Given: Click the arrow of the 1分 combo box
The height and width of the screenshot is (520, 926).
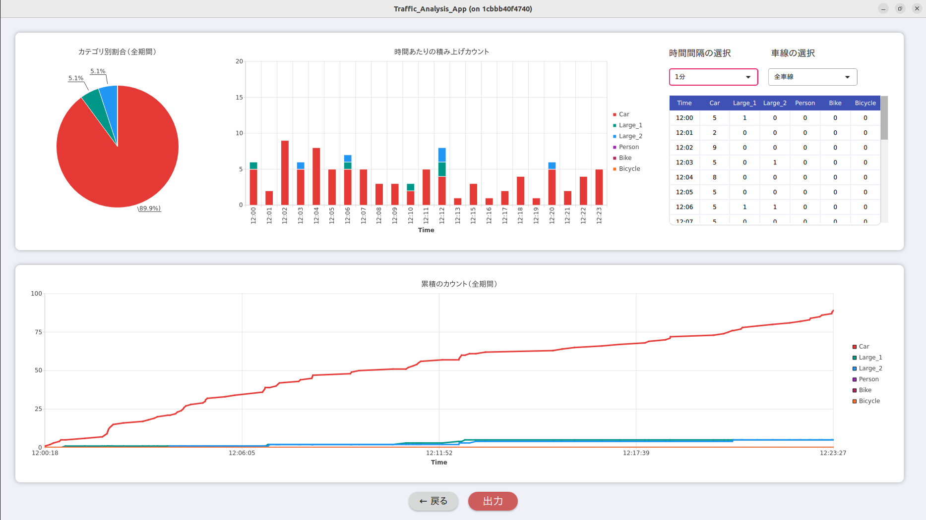Looking at the screenshot, I should pyautogui.click(x=748, y=77).
